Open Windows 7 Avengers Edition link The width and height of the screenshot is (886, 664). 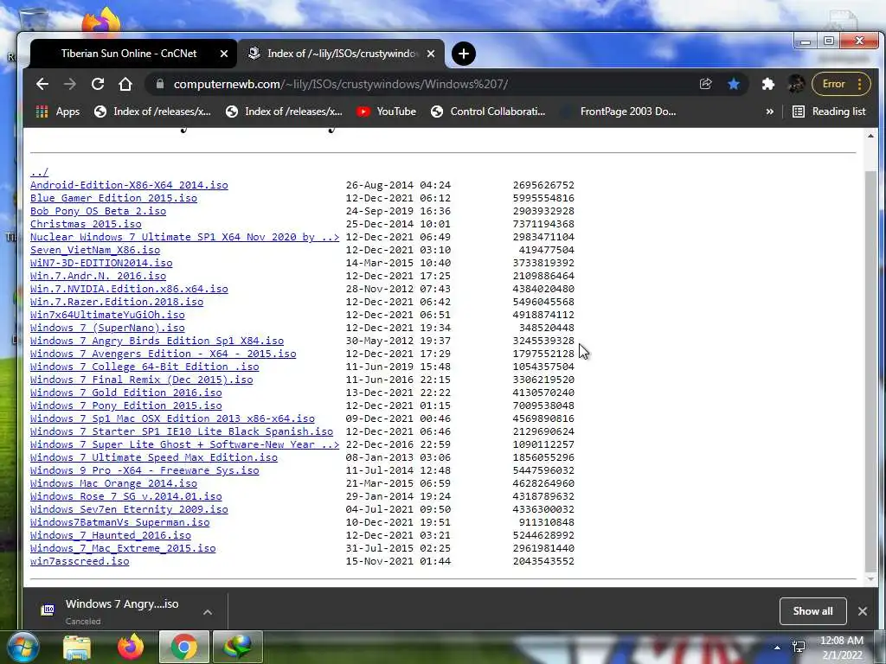click(x=164, y=354)
